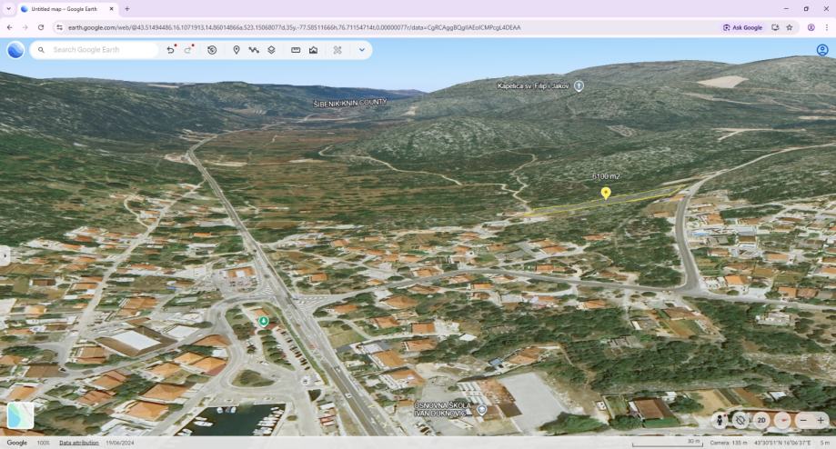
Task: Zoom in with the plus button
Action: click(821, 421)
